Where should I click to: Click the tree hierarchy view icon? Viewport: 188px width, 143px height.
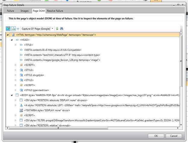pos(13,29)
